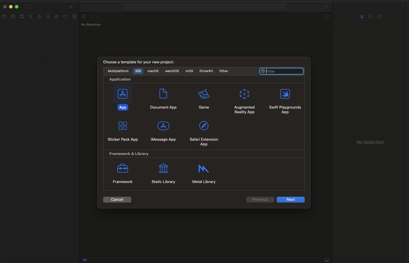Focus the Filter text field
The image size is (409, 263).
[x=282, y=71]
